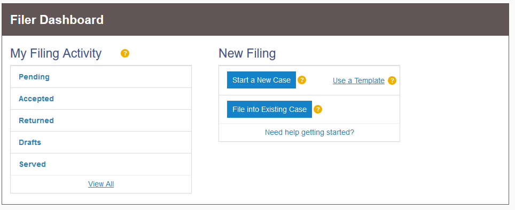The height and width of the screenshot is (210, 515).
Task: Click the Start a New Case button
Action: point(261,80)
